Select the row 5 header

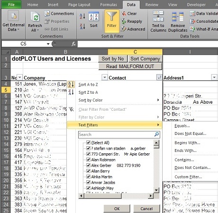click(6, 90)
